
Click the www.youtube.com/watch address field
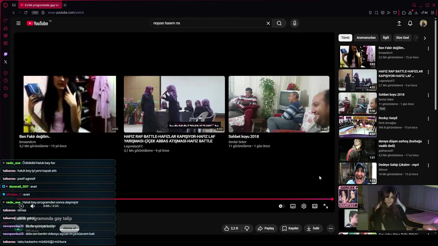[x=66, y=13]
